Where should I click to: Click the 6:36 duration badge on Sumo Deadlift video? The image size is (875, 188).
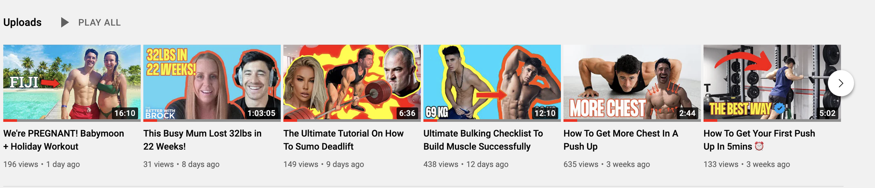coord(407,113)
